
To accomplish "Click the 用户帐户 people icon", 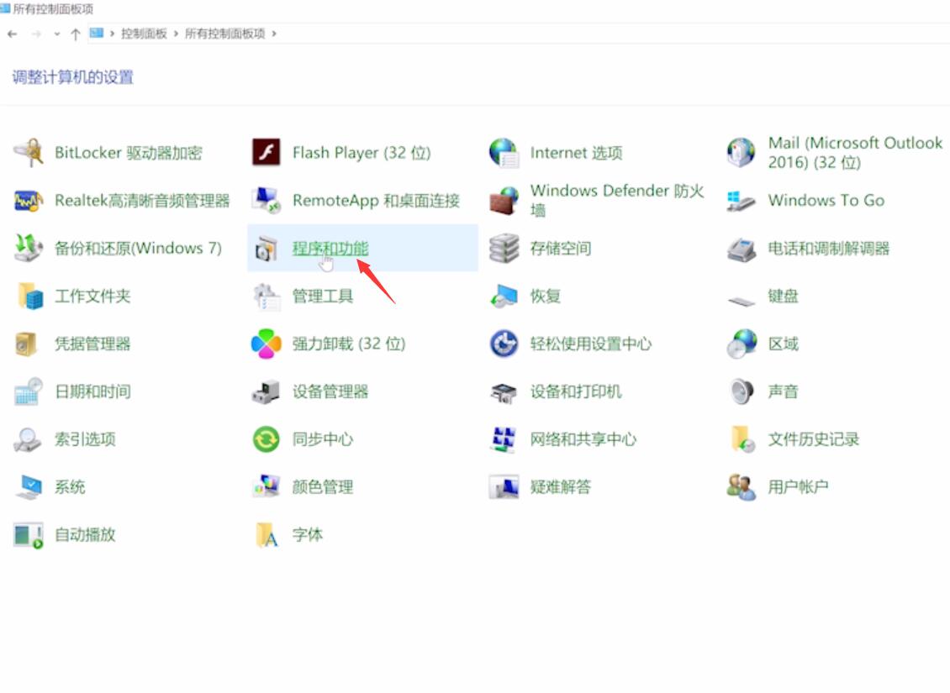I will pyautogui.click(x=741, y=487).
